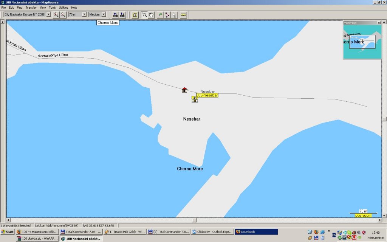
Task: Choose the Selection arrow tool
Action: click(x=174, y=15)
